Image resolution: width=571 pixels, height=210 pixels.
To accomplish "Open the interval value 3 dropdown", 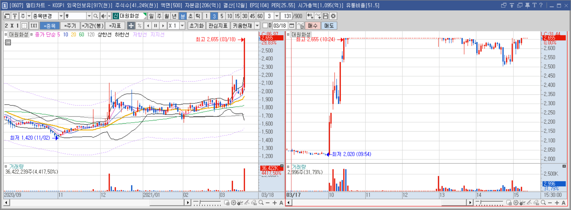I will (277, 16).
